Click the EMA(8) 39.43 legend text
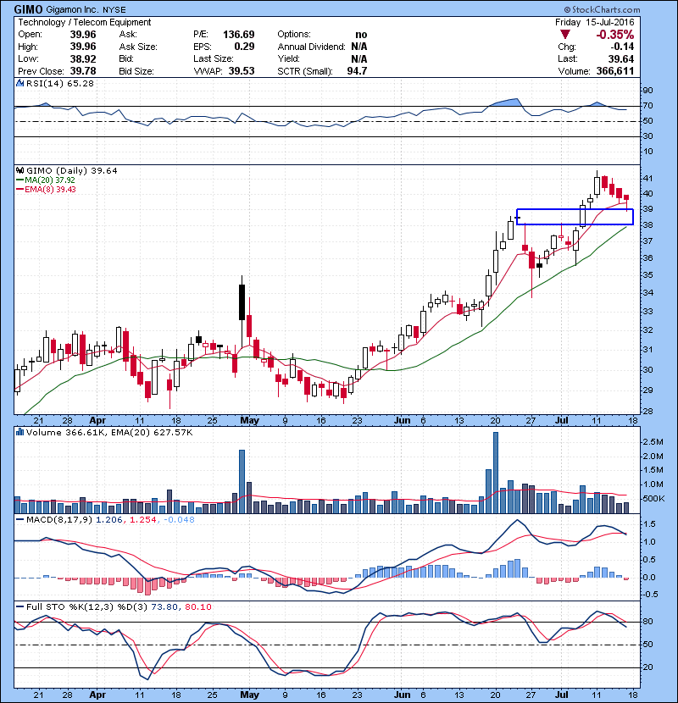This screenshot has width=678, height=703. coord(50,190)
